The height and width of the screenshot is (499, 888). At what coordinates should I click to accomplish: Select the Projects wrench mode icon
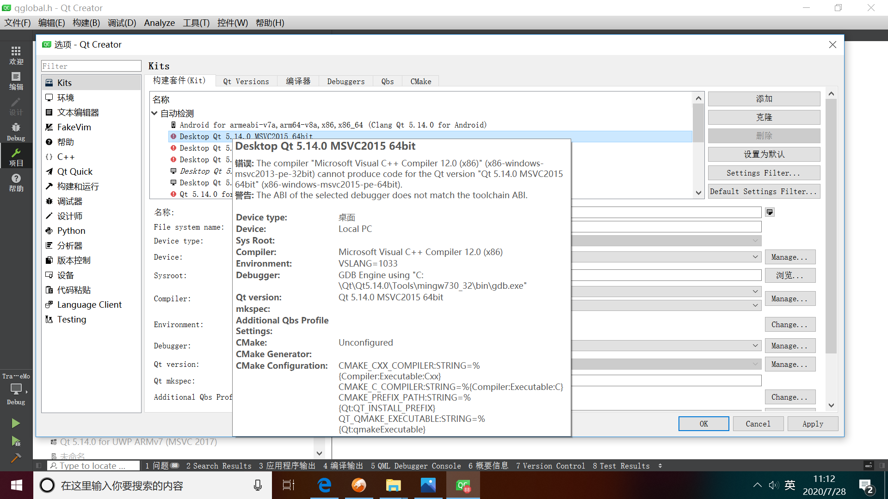[16, 157]
